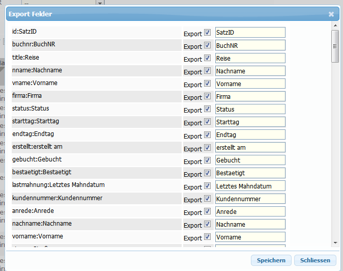The width and height of the screenshot is (343, 271).
Task: Disable Export for lastmahnung:Letztes Mahndatum
Action: point(208,186)
